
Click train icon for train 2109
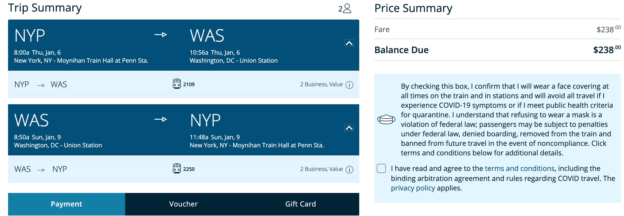pos(177,84)
